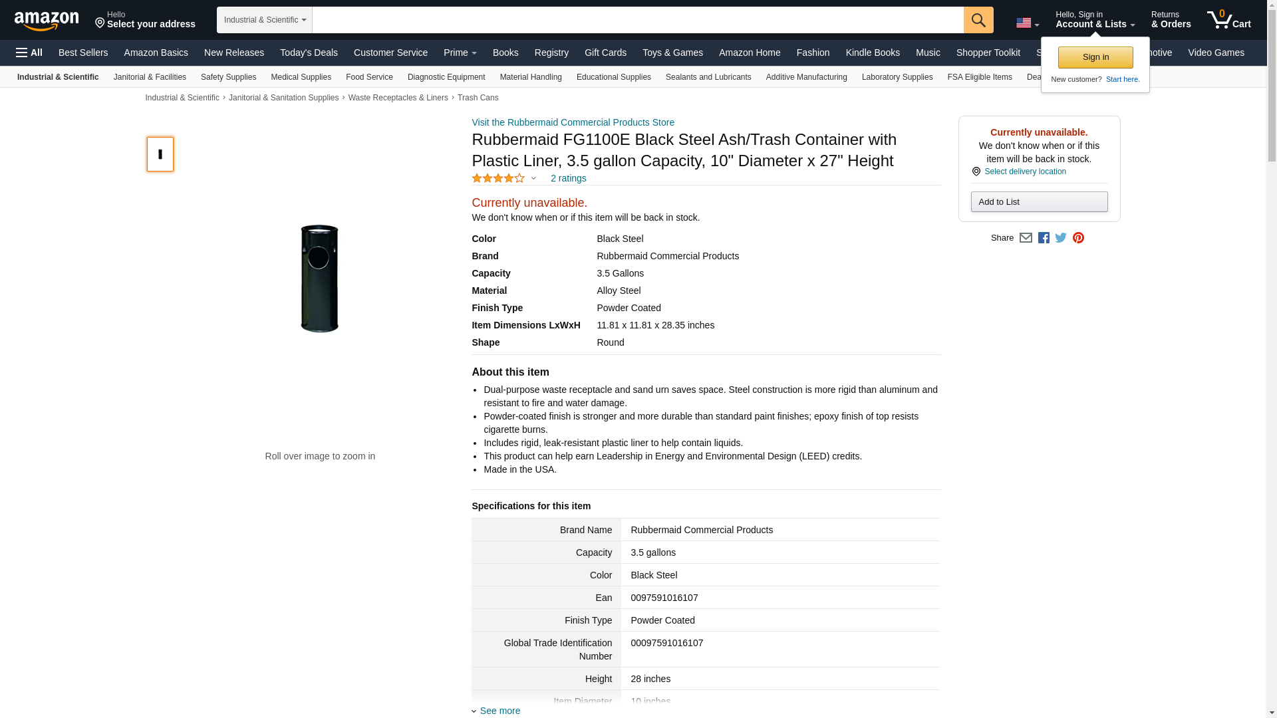
Task: Open the Safety Supplies category tab
Action: (x=228, y=77)
